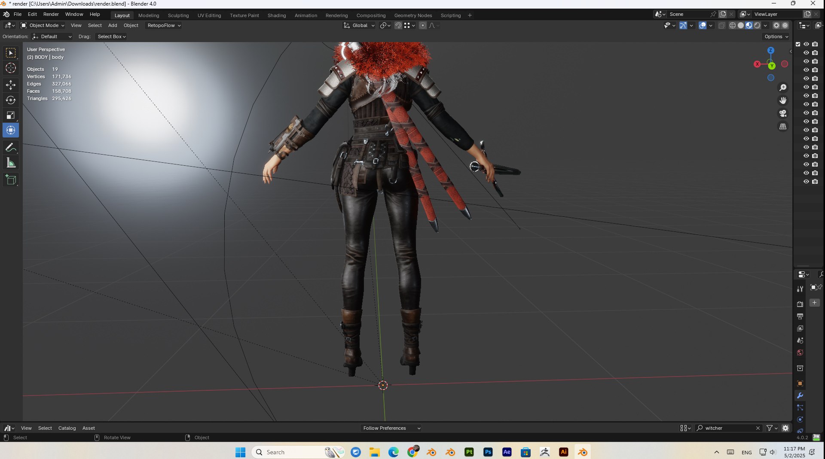Switch to the Sculpting workspace tab
Image resolution: width=825 pixels, height=459 pixels.
178,15
